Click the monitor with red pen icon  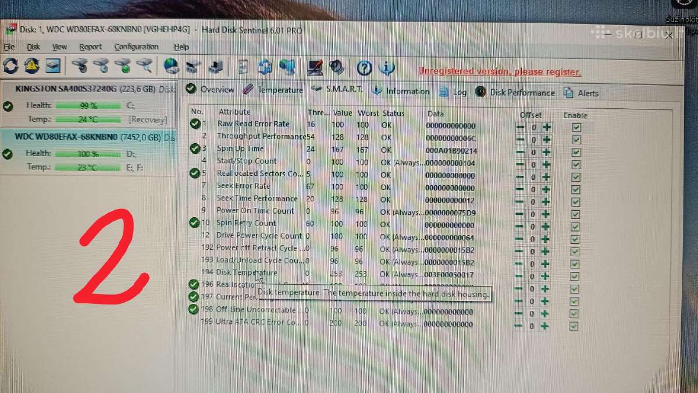315,68
